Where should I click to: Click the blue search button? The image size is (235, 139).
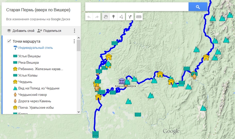198,7
